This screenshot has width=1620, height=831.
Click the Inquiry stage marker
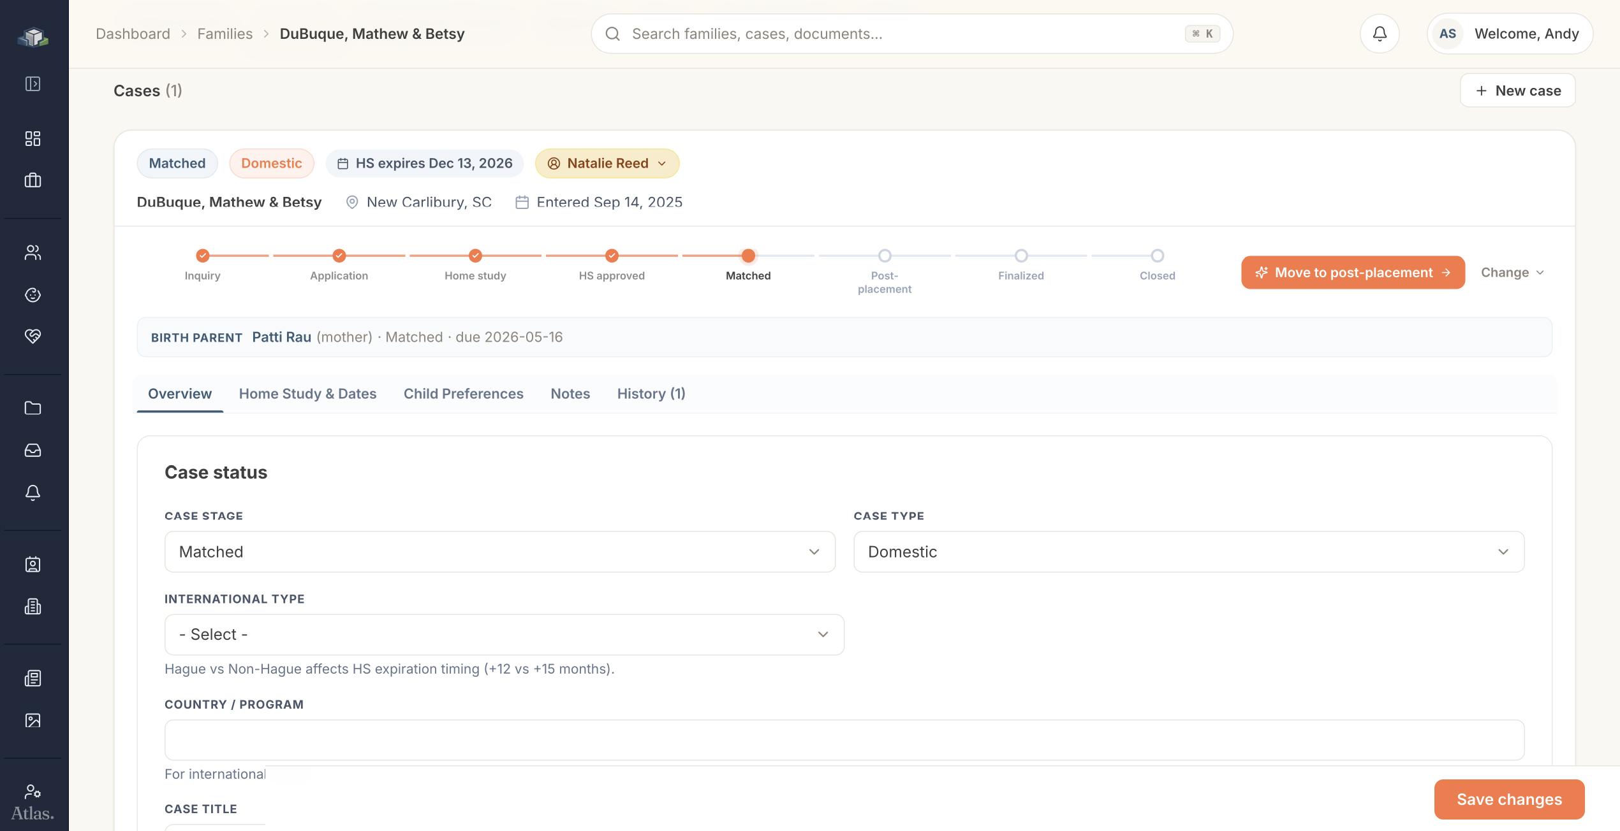[x=203, y=256]
